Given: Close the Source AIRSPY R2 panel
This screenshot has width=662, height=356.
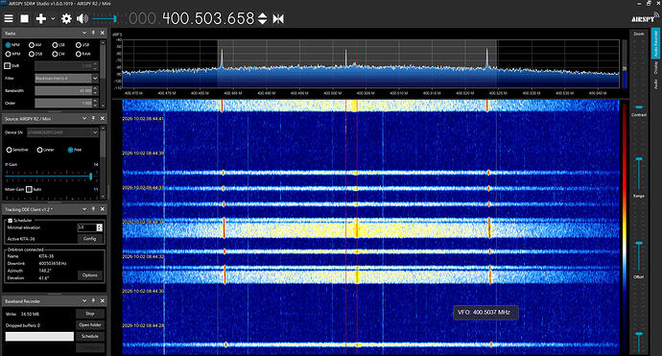Looking at the screenshot, I should coord(102,118).
